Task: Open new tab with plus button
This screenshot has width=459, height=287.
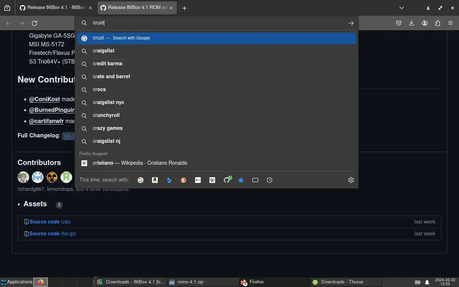Action: 184,8
